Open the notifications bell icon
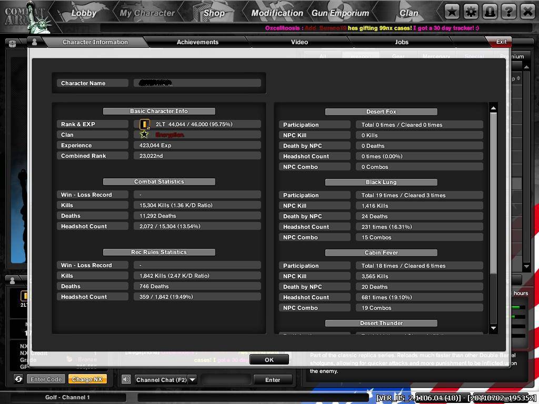The height and width of the screenshot is (404, 539). [490, 12]
